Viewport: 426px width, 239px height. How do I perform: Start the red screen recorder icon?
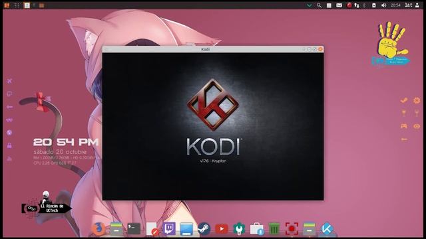292,228
